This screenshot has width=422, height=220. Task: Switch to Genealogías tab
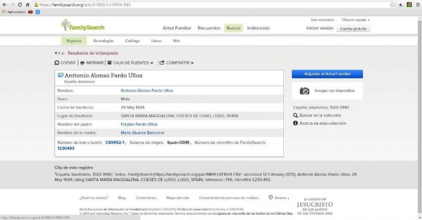tap(103, 41)
